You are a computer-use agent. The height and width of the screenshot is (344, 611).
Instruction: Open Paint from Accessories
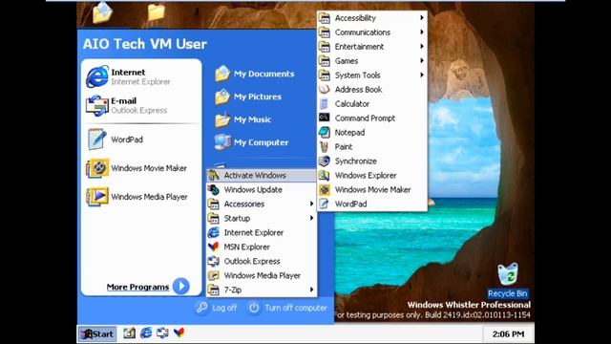(x=372, y=146)
